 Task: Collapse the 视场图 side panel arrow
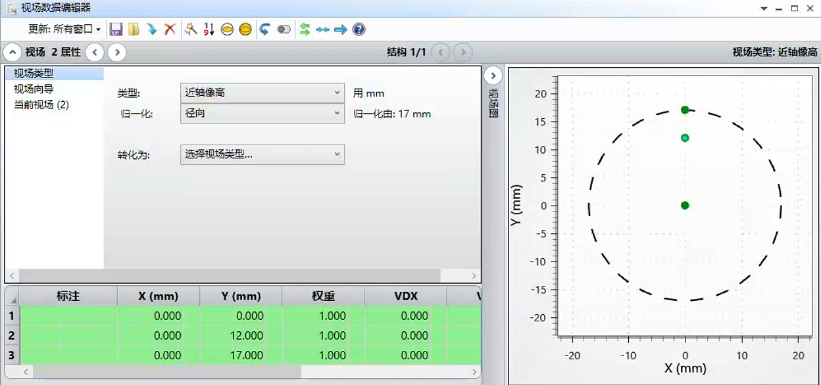(x=493, y=76)
